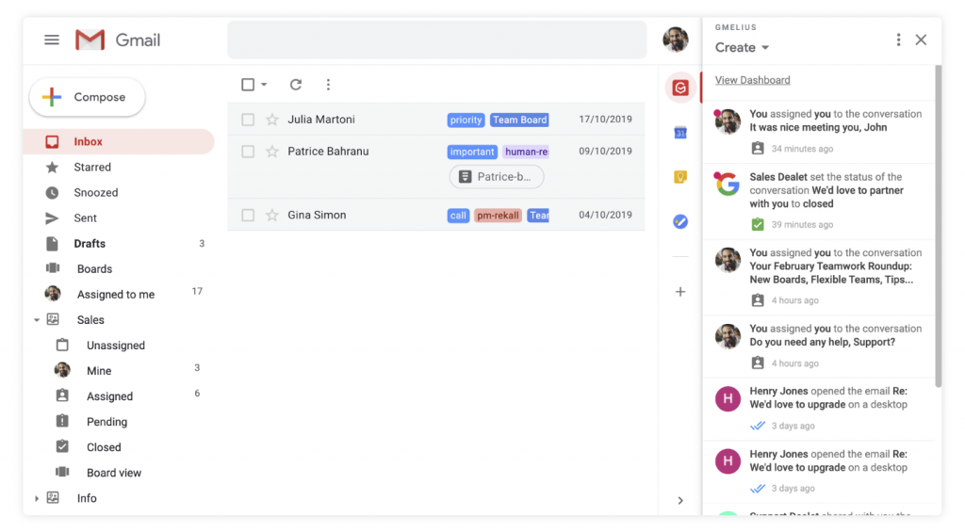
Task: Check the Patrice Bahranu email checkbox
Action: 248,152
